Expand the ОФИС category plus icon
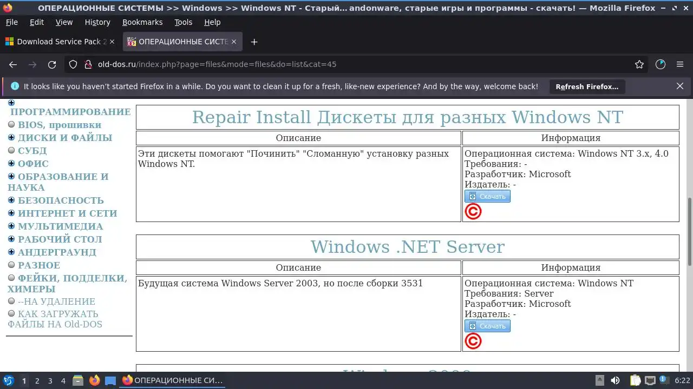 coord(11,163)
